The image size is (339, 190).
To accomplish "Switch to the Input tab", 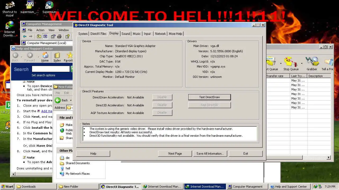I will click(147, 34).
